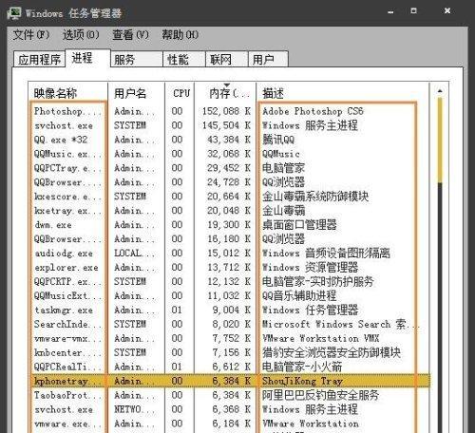The width and height of the screenshot is (475, 433).
Task: Close the Task Manager window
Action: (x=447, y=11)
